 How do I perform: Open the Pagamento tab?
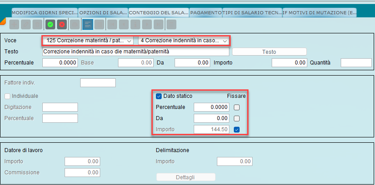click(206, 13)
